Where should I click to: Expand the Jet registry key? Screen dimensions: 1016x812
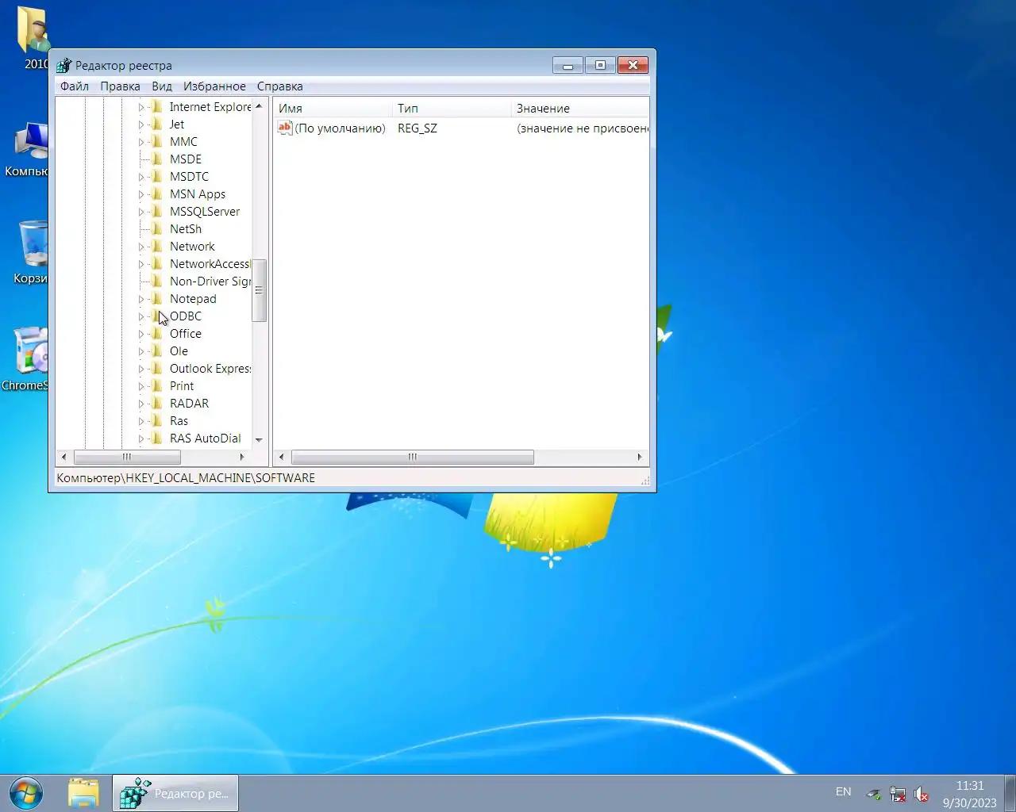(141, 124)
